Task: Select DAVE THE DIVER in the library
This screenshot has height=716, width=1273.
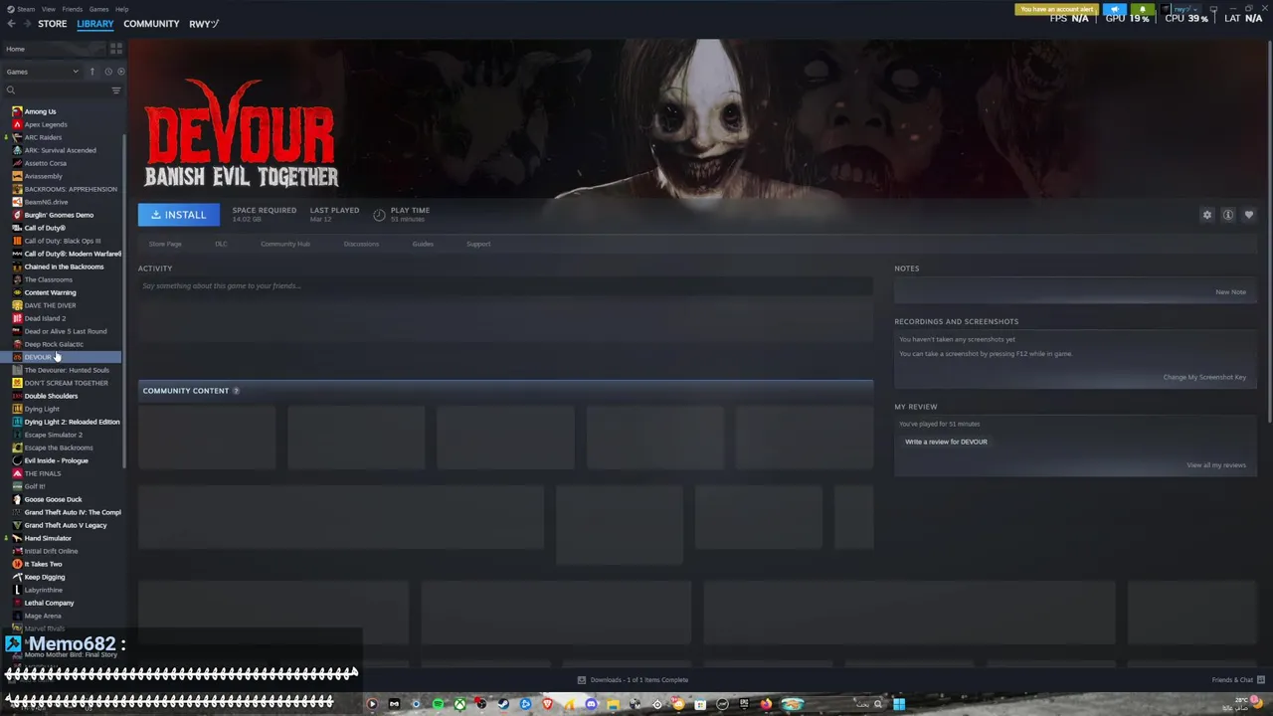Action: pos(50,305)
